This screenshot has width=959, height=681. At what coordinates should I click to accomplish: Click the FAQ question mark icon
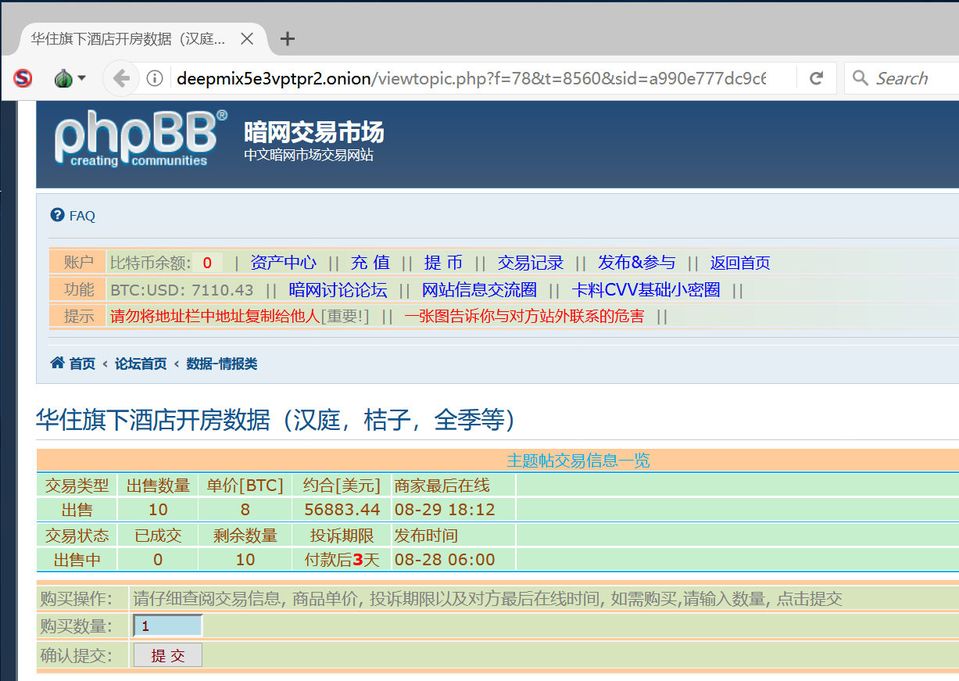pyautogui.click(x=57, y=215)
